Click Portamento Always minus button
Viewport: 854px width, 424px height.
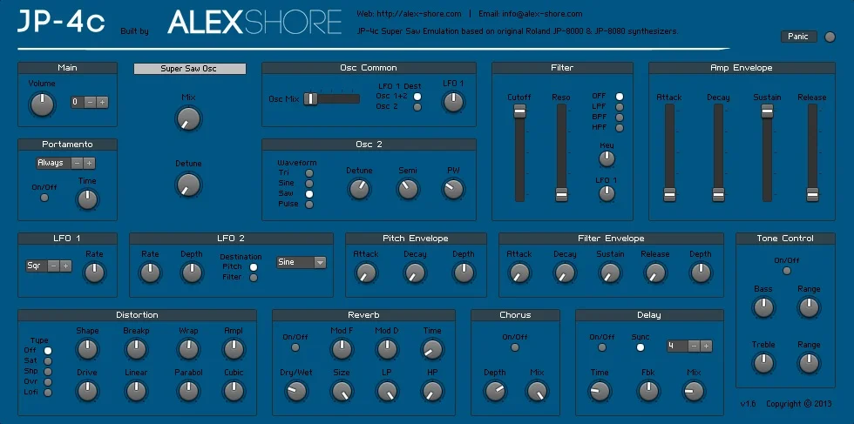(78, 163)
